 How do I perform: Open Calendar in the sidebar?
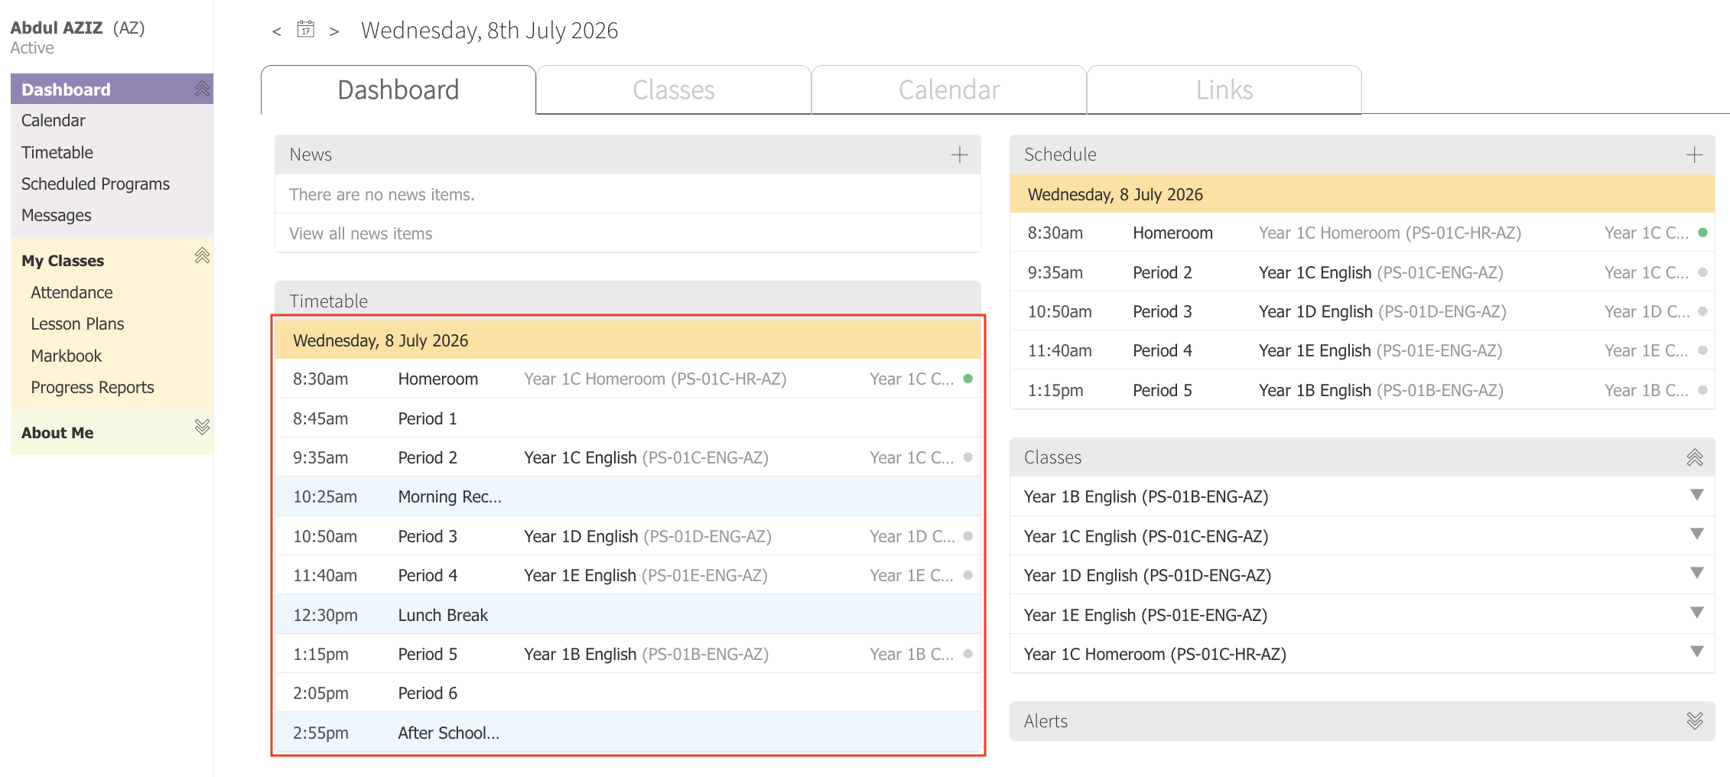pos(54,121)
